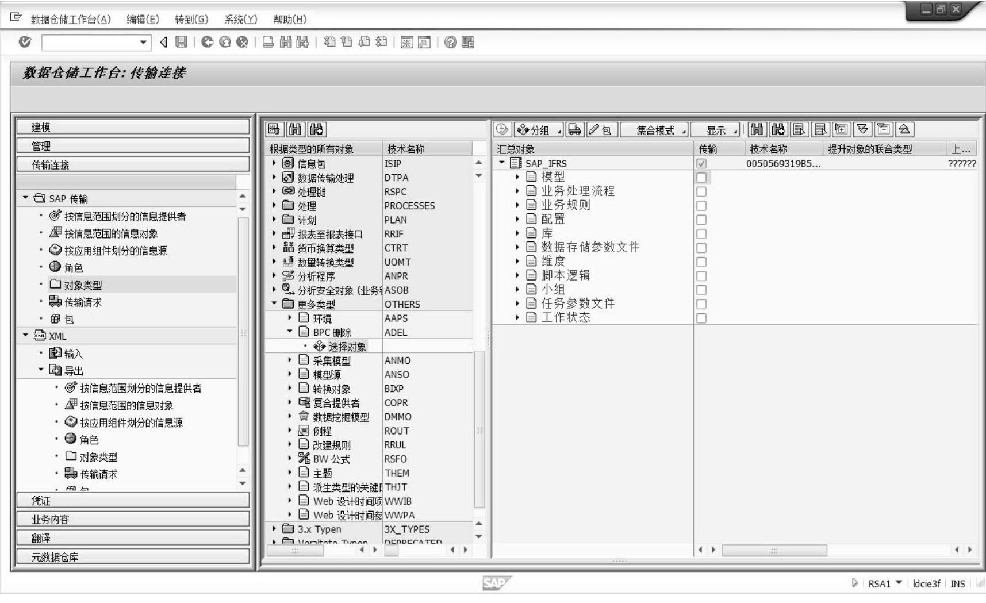Open the 凭证 navigation section
Viewport: 986px width, 603px height.
133,500
